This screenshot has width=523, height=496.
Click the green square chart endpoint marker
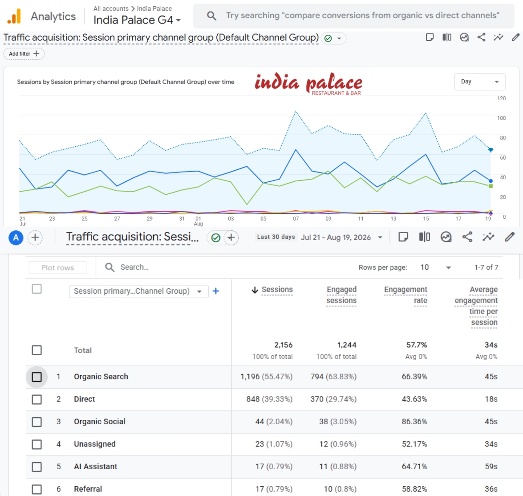(491, 186)
